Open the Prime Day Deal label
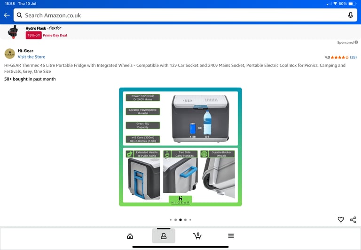This screenshot has height=250, width=361. pos(55,35)
